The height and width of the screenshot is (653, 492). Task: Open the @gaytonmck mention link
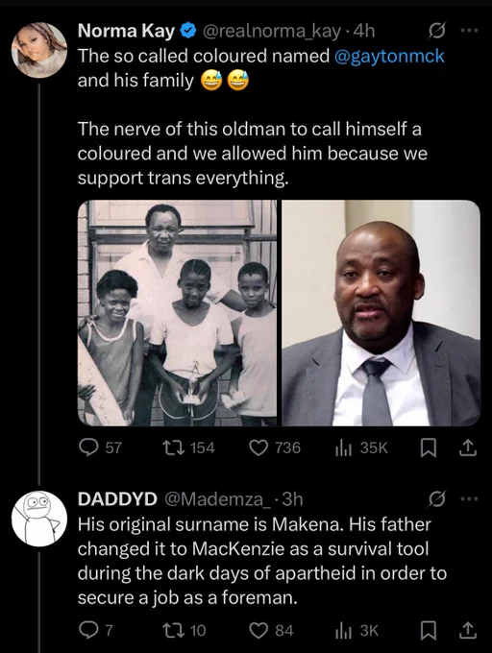pyautogui.click(x=389, y=56)
